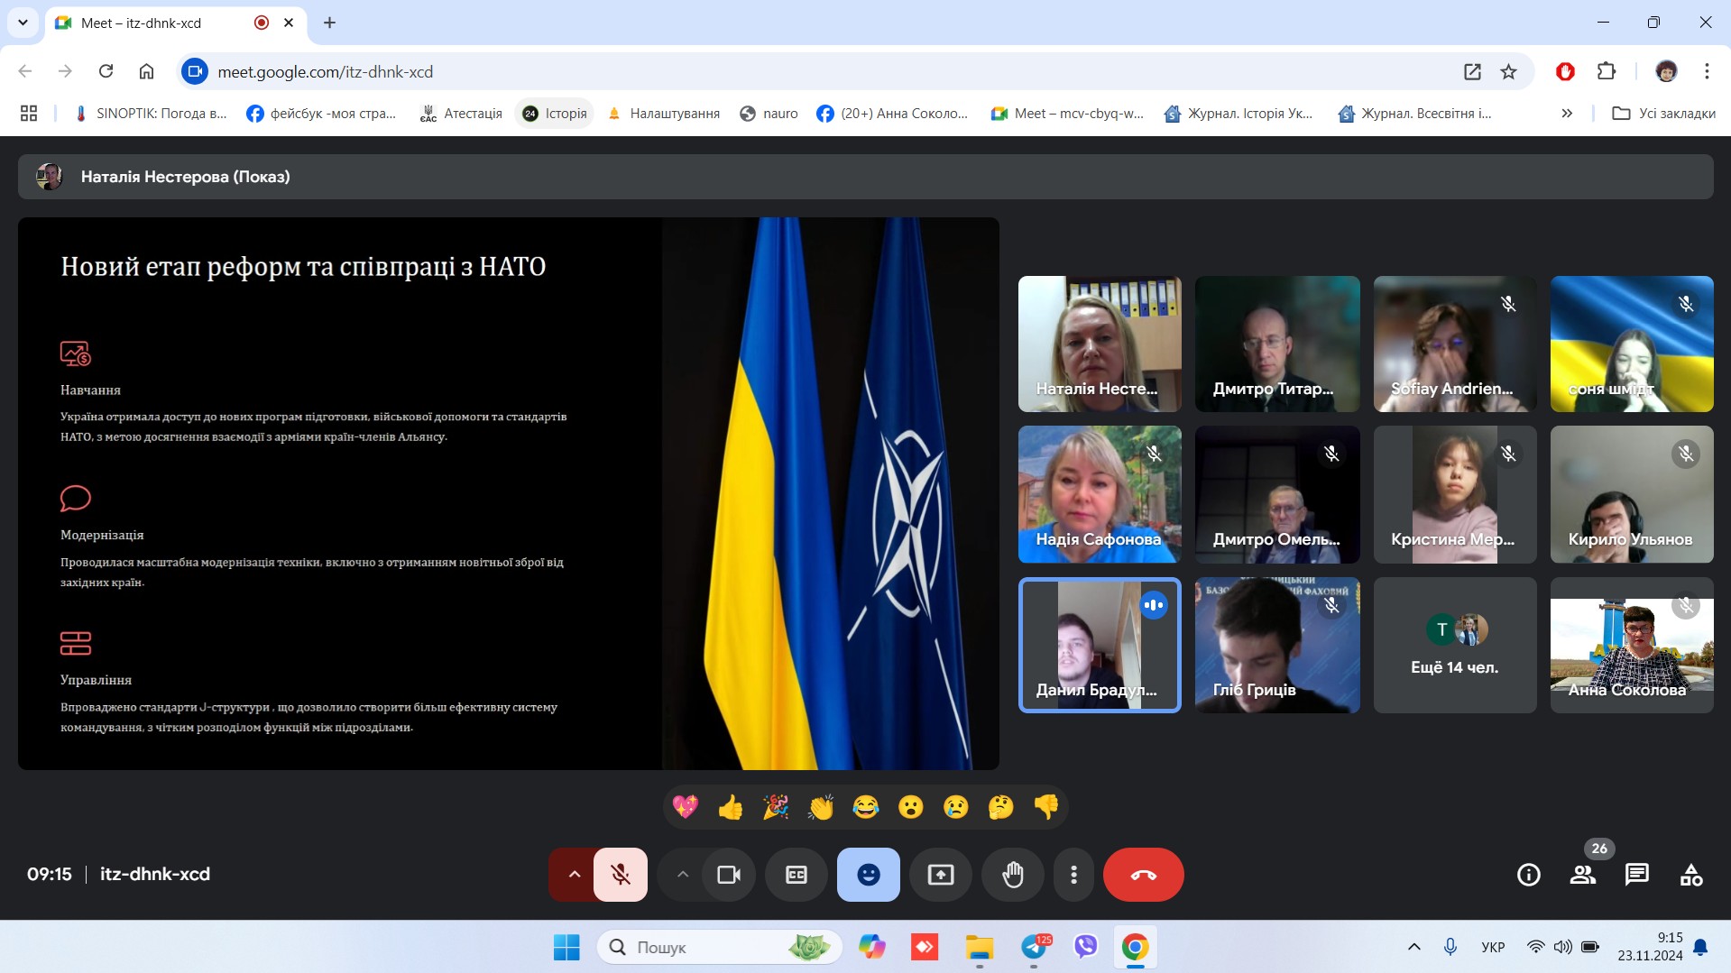Select Данил Брадул's video tile
Viewport: 1731px width, 973px height.
click(x=1100, y=645)
